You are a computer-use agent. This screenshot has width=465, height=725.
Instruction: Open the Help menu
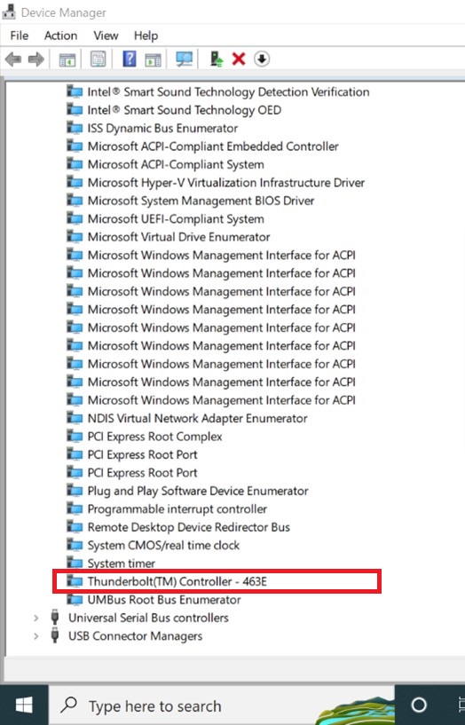[146, 35]
